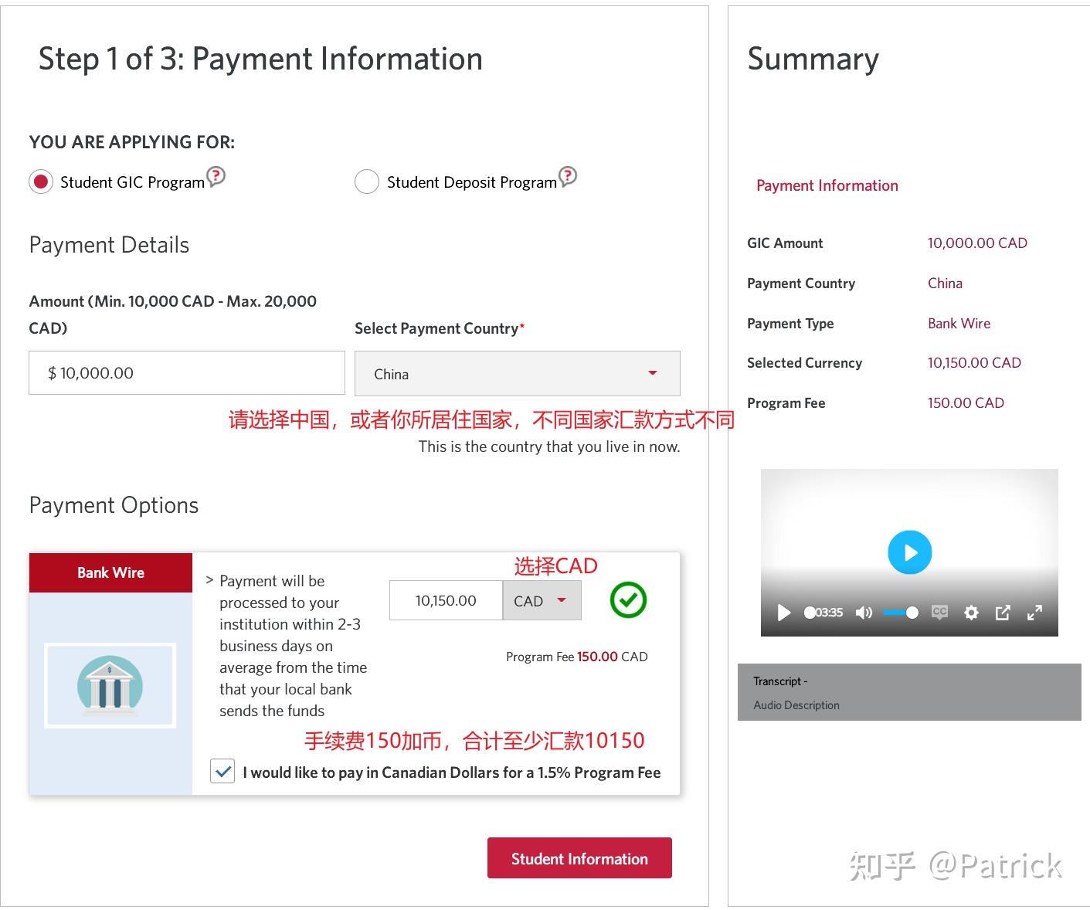This screenshot has height=910, width=1090.
Task: Select the Student Deposit Program radio button
Action: [367, 181]
